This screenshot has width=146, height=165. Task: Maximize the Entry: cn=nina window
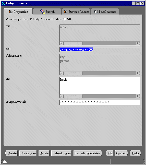[138, 3]
